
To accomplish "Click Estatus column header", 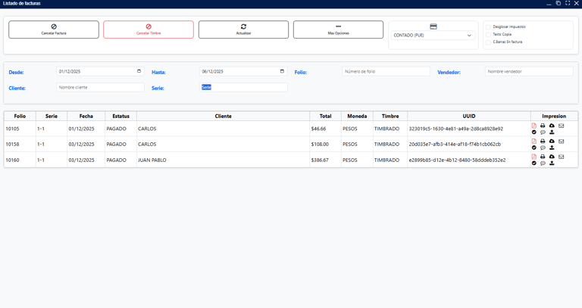I will point(121,116).
